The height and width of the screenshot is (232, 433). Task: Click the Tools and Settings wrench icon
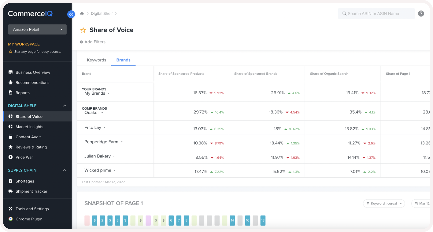[x=10, y=209]
